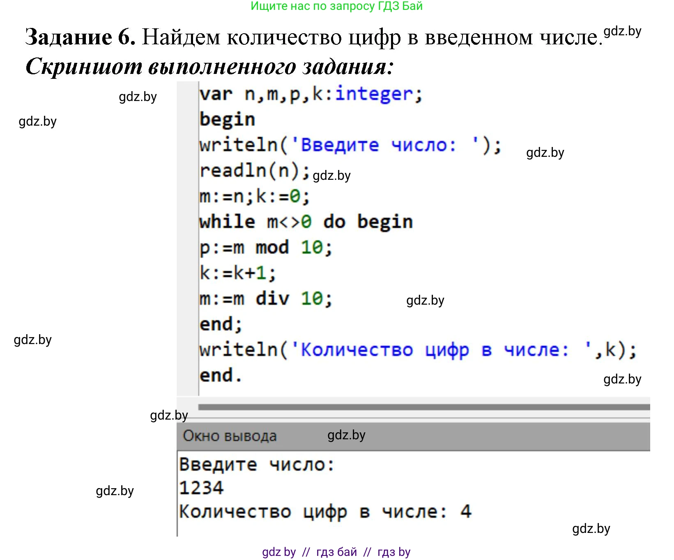
Task: Click the begin keyword in code
Action: coord(227,119)
